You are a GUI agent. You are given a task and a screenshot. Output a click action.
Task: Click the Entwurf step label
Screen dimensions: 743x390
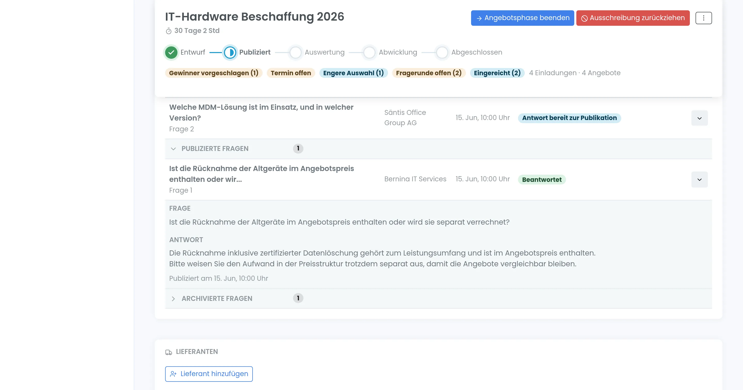[193, 52]
